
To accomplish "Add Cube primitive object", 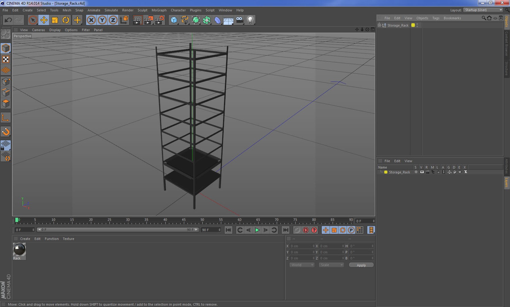I will coord(174,20).
